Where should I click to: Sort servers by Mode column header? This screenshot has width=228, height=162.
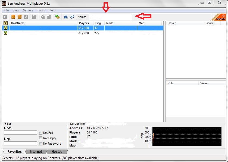tap(121, 23)
